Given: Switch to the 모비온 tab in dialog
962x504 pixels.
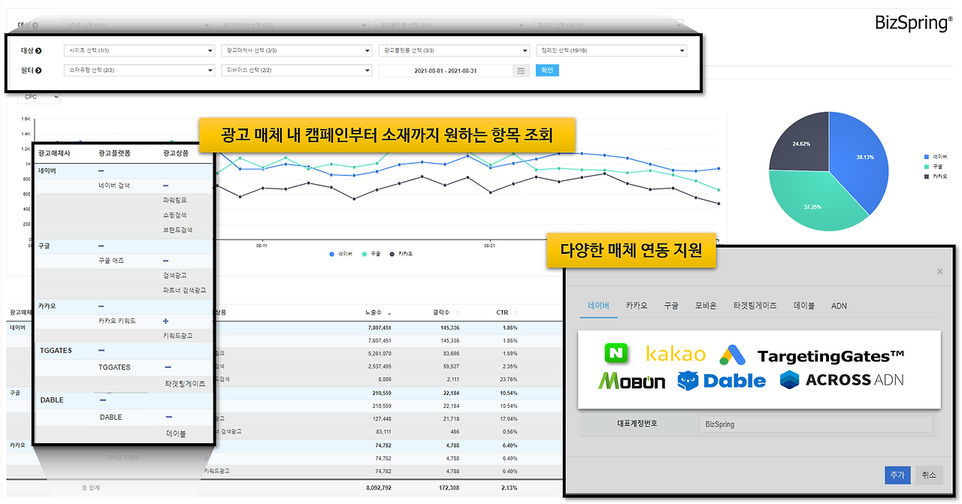Looking at the screenshot, I should (706, 306).
